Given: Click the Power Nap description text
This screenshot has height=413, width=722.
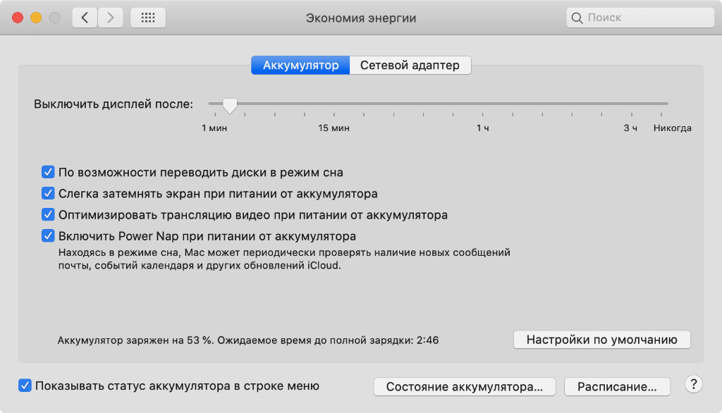Looking at the screenshot, I should click(284, 259).
